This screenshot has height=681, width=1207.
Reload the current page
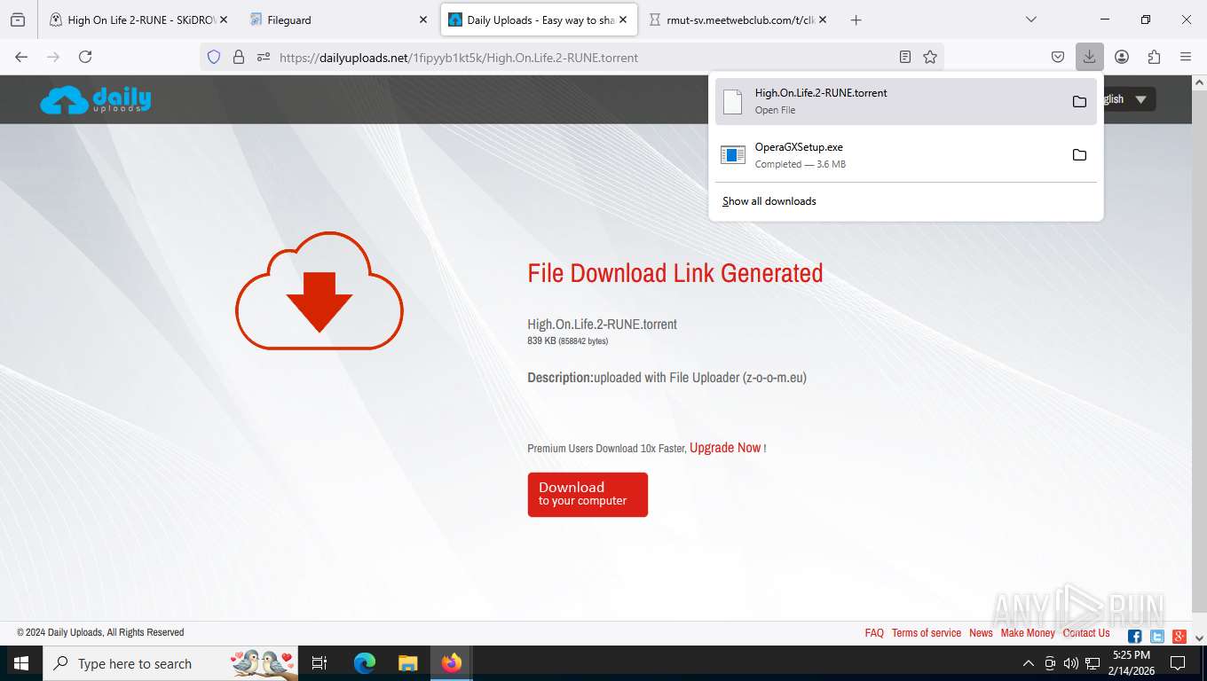(x=85, y=57)
